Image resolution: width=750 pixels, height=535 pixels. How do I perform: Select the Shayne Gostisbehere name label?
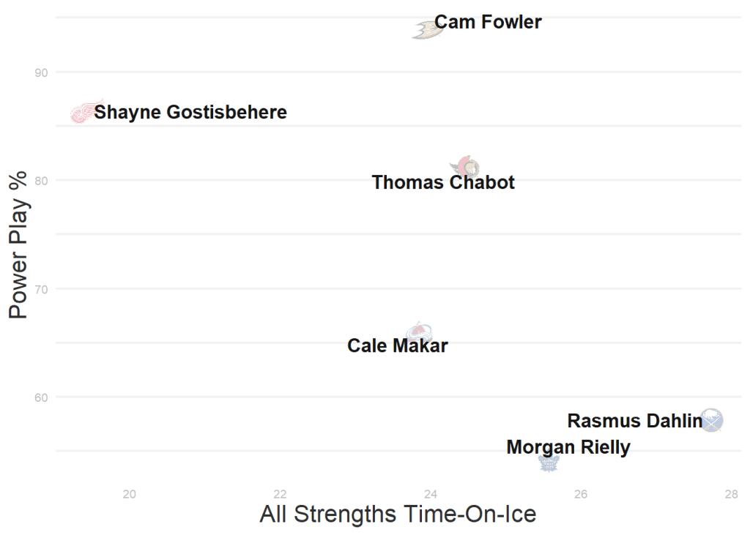click(190, 112)
